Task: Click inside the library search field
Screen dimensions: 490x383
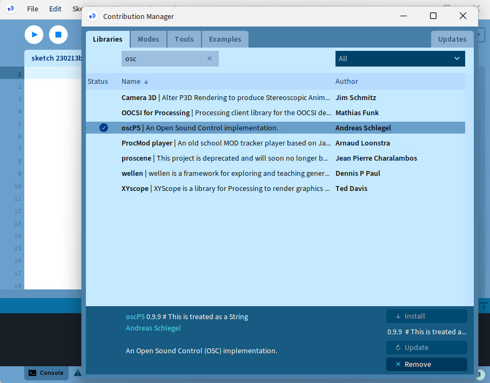Action: [x=162, y=58]
